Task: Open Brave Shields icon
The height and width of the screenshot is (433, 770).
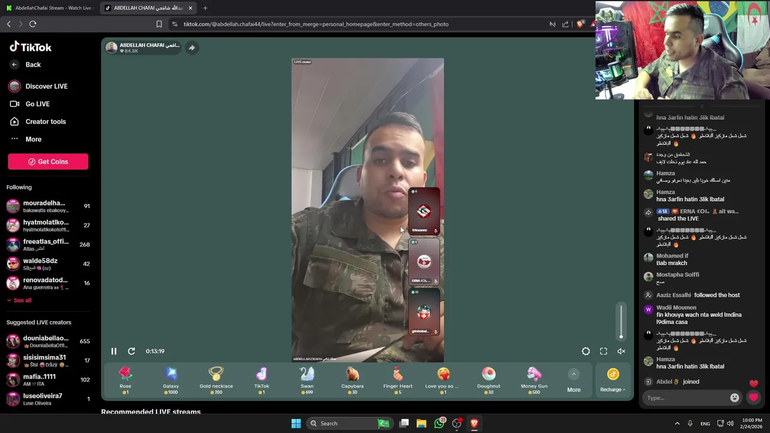Action: tap(580, 24)
